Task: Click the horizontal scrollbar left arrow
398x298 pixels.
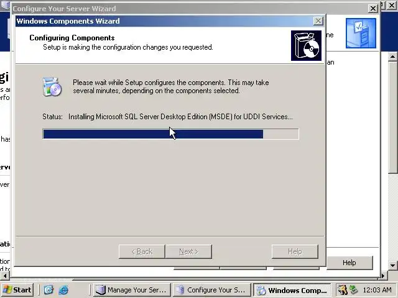Action: [5, 276]
